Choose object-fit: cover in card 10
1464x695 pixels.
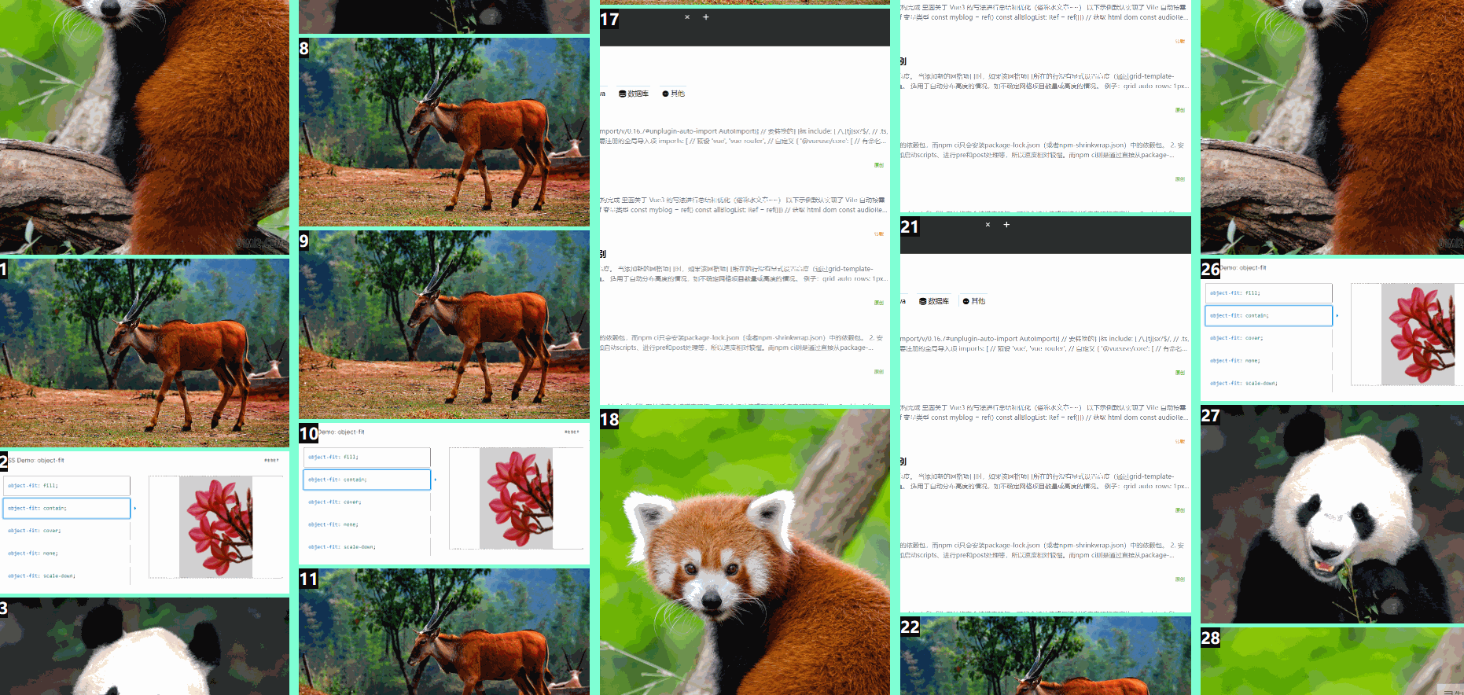pos(367,502)
